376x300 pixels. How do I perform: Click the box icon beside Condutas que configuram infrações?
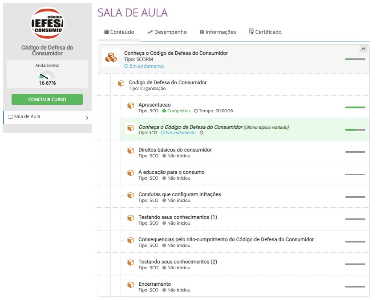tap(130, 195)
